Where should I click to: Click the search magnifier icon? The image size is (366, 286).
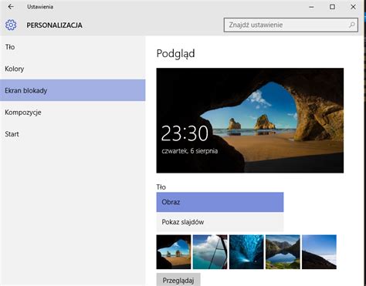pos(352,25)
